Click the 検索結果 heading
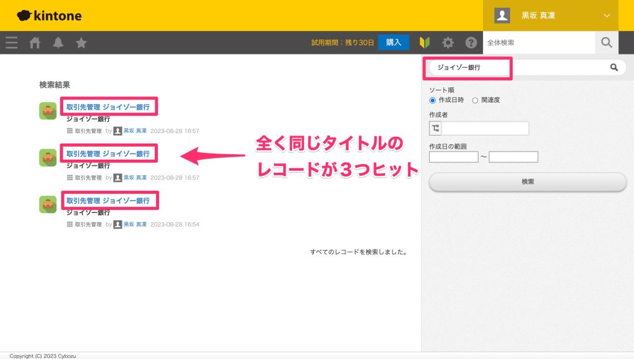Image resolution: width=634 pixels, height=359 pixels. (54, 85)
